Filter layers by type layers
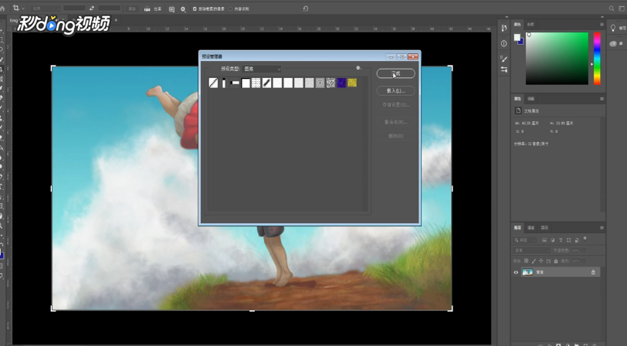The height and width of the screenshot is (346, 627). point(561,240)
